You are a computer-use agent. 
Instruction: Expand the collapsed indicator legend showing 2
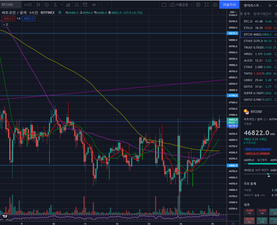click(5, 25)
